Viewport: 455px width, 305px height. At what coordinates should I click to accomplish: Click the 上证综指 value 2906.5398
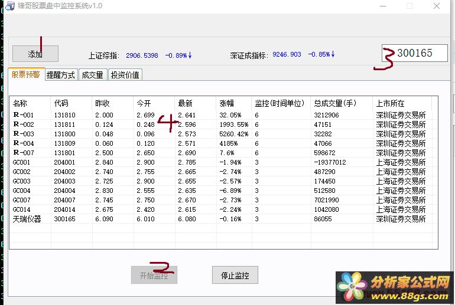pos(142,55)
